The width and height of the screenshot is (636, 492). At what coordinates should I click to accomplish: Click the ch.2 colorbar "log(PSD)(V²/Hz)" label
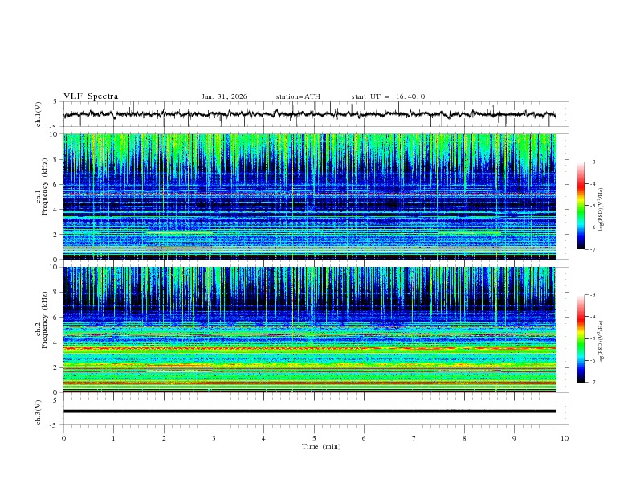pos(601,342)
